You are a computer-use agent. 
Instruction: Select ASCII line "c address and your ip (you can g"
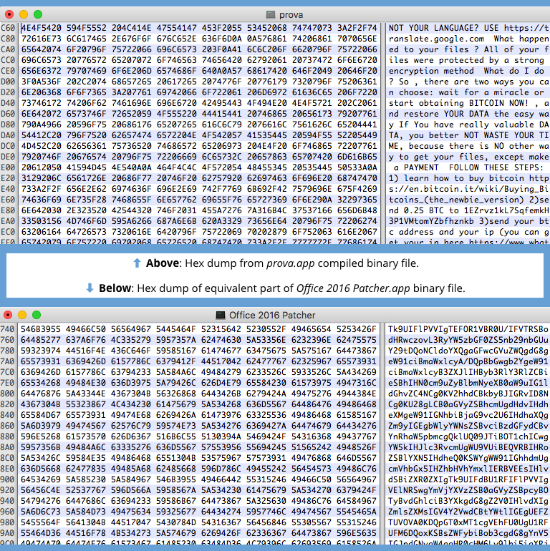tap(468, 232)
